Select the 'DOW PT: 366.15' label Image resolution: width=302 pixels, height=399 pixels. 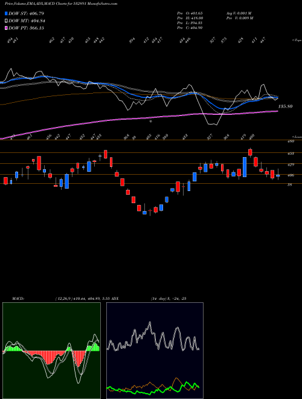[x=26, y=28]
